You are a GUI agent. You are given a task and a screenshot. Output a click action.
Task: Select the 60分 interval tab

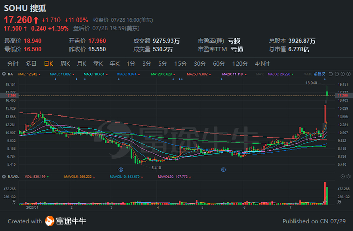tap(219, 64)
